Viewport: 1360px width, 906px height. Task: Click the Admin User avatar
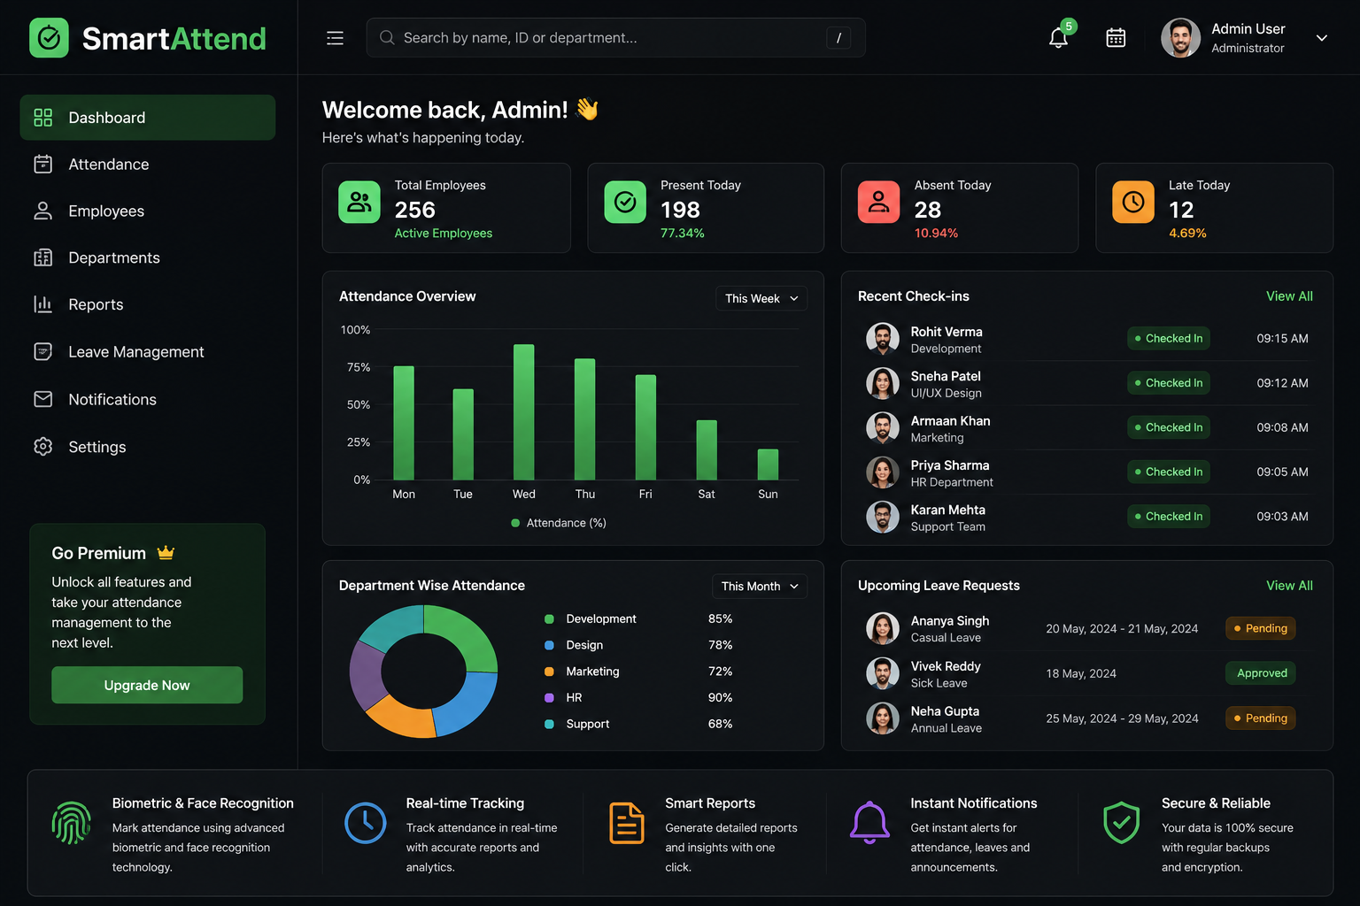coord(1180,38)
